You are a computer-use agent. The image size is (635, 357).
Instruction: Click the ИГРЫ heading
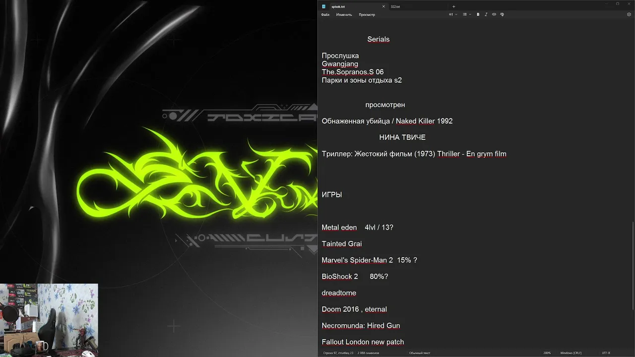[332, 195]
